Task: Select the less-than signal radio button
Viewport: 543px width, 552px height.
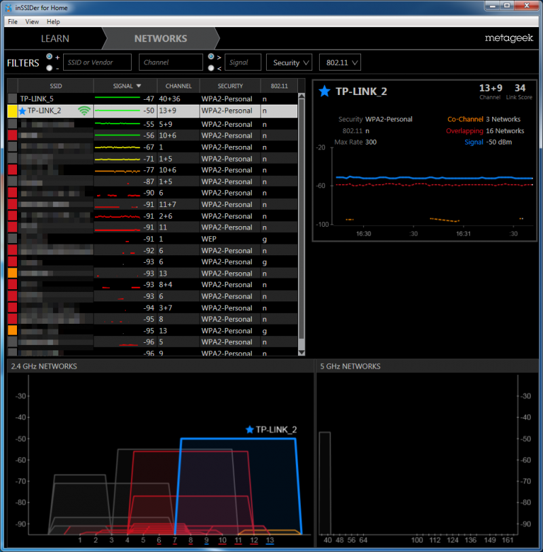Action: (211, 68)
